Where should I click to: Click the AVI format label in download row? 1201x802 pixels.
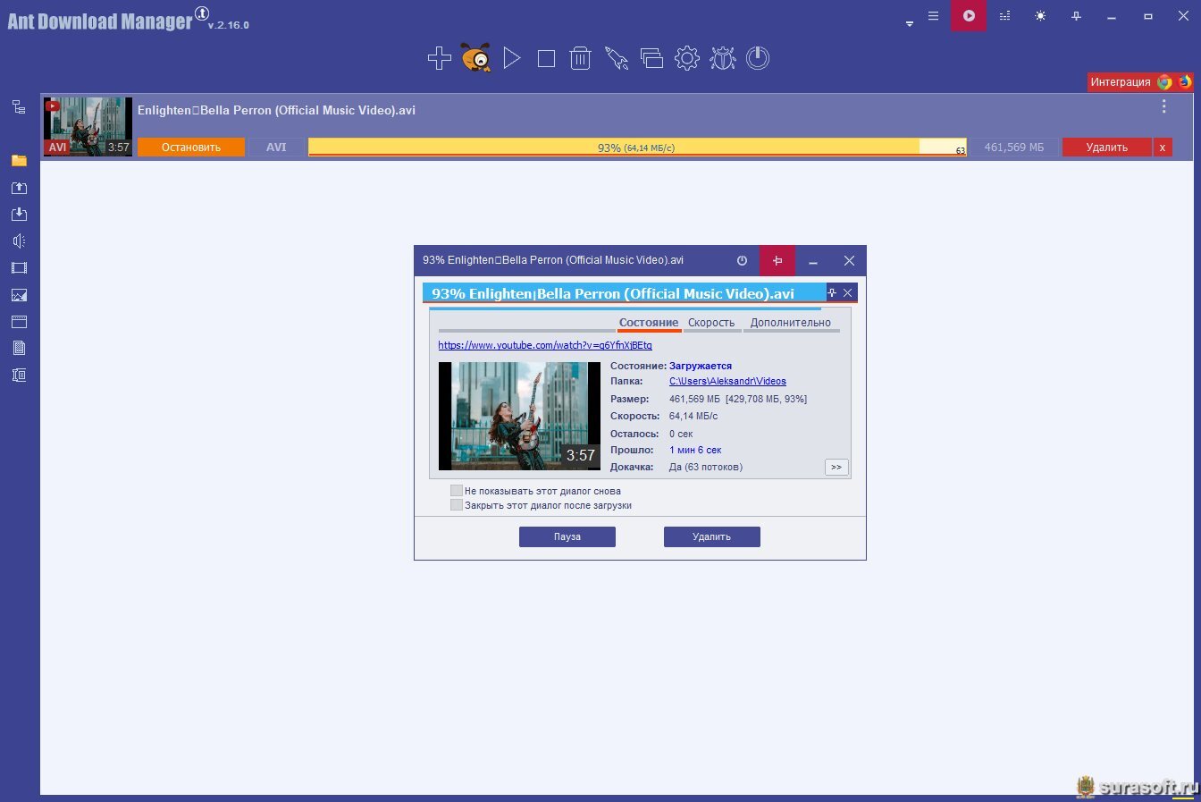click(276, 148)
